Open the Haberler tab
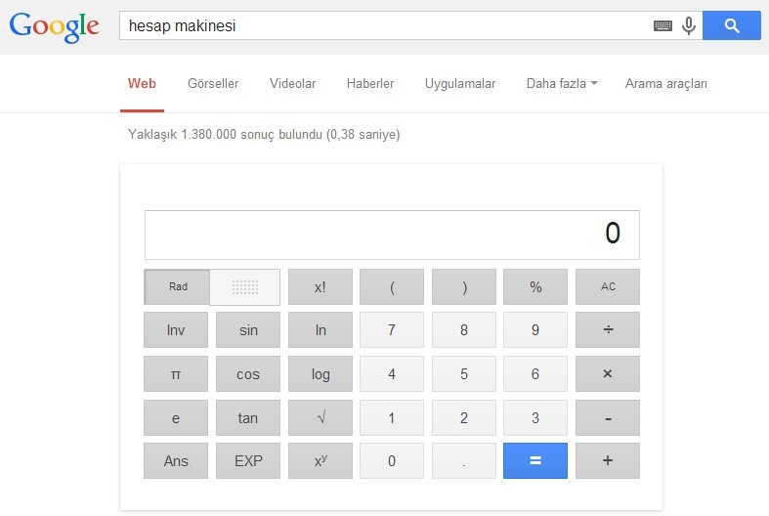 click(x=369, y=83)
